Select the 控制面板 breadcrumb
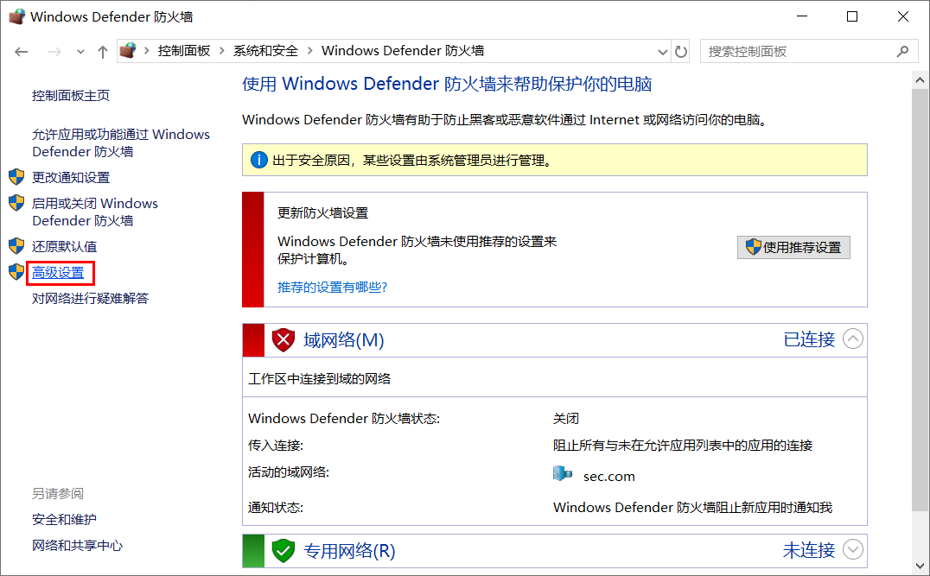 184,51
